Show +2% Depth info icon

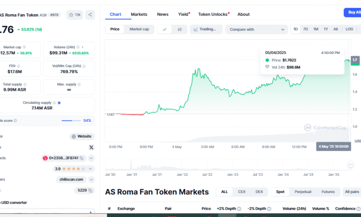pyautogui.click(x=239, y=209)
